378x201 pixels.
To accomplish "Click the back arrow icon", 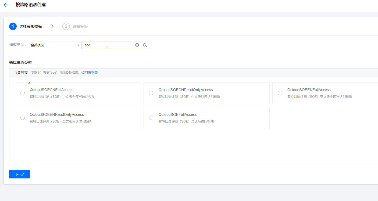I will pos(6,5).
